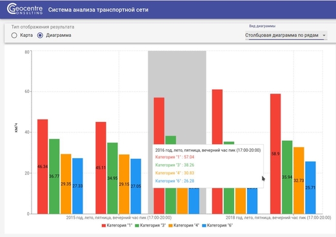Click the blue bar labeled 27.05

pos(135,186)
